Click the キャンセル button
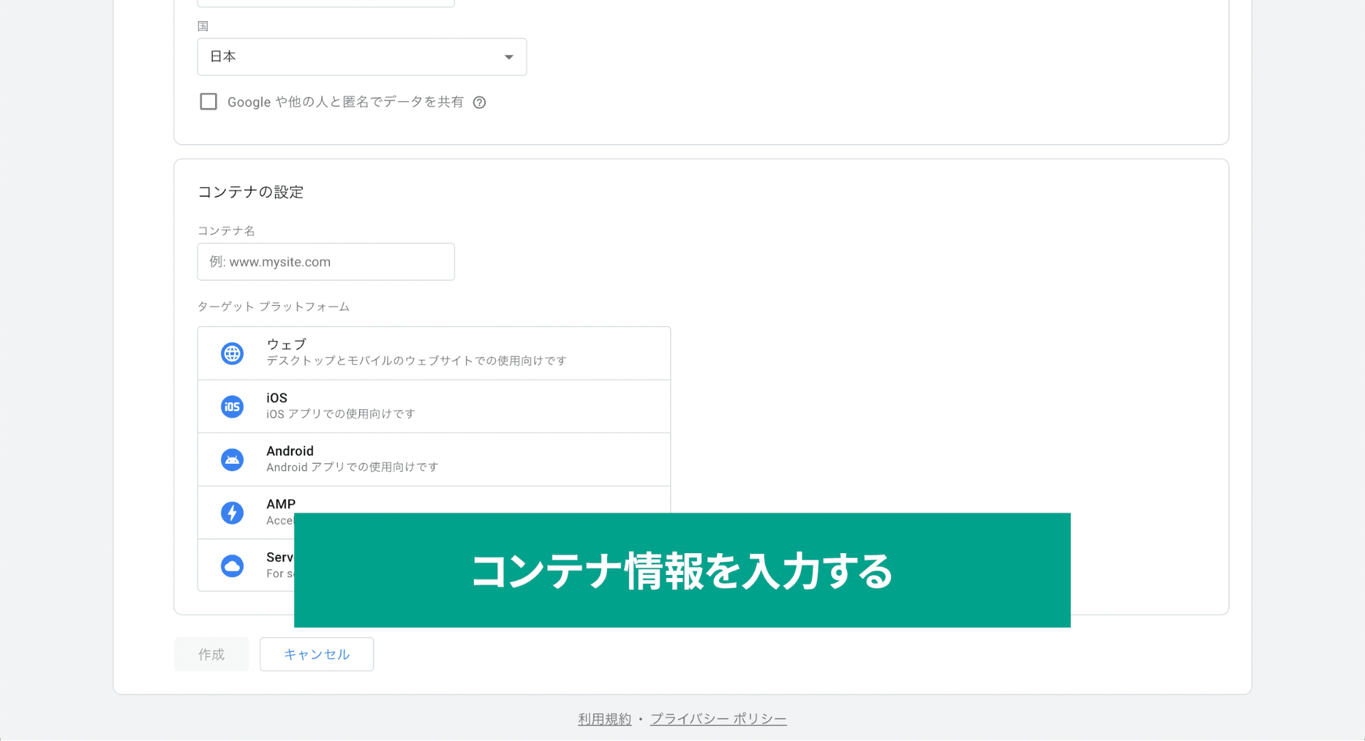 click(x=317, y=654)
